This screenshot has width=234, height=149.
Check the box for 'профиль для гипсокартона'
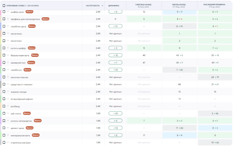pyautogui.click(x=4, y=19)
